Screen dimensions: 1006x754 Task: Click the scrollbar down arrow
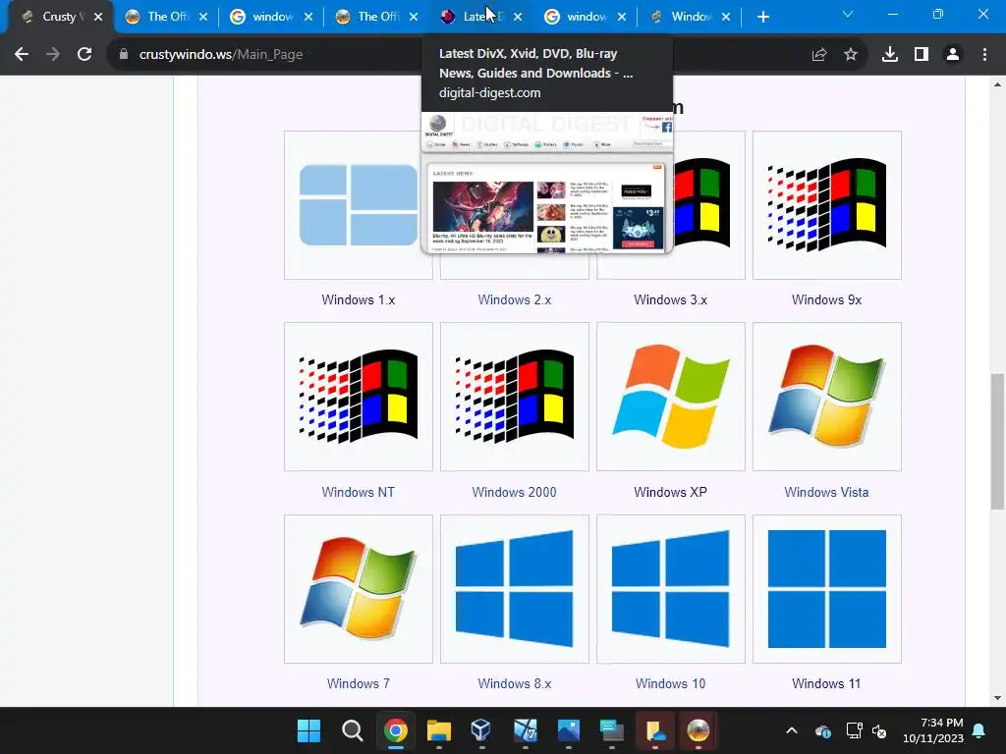point(997,698)
